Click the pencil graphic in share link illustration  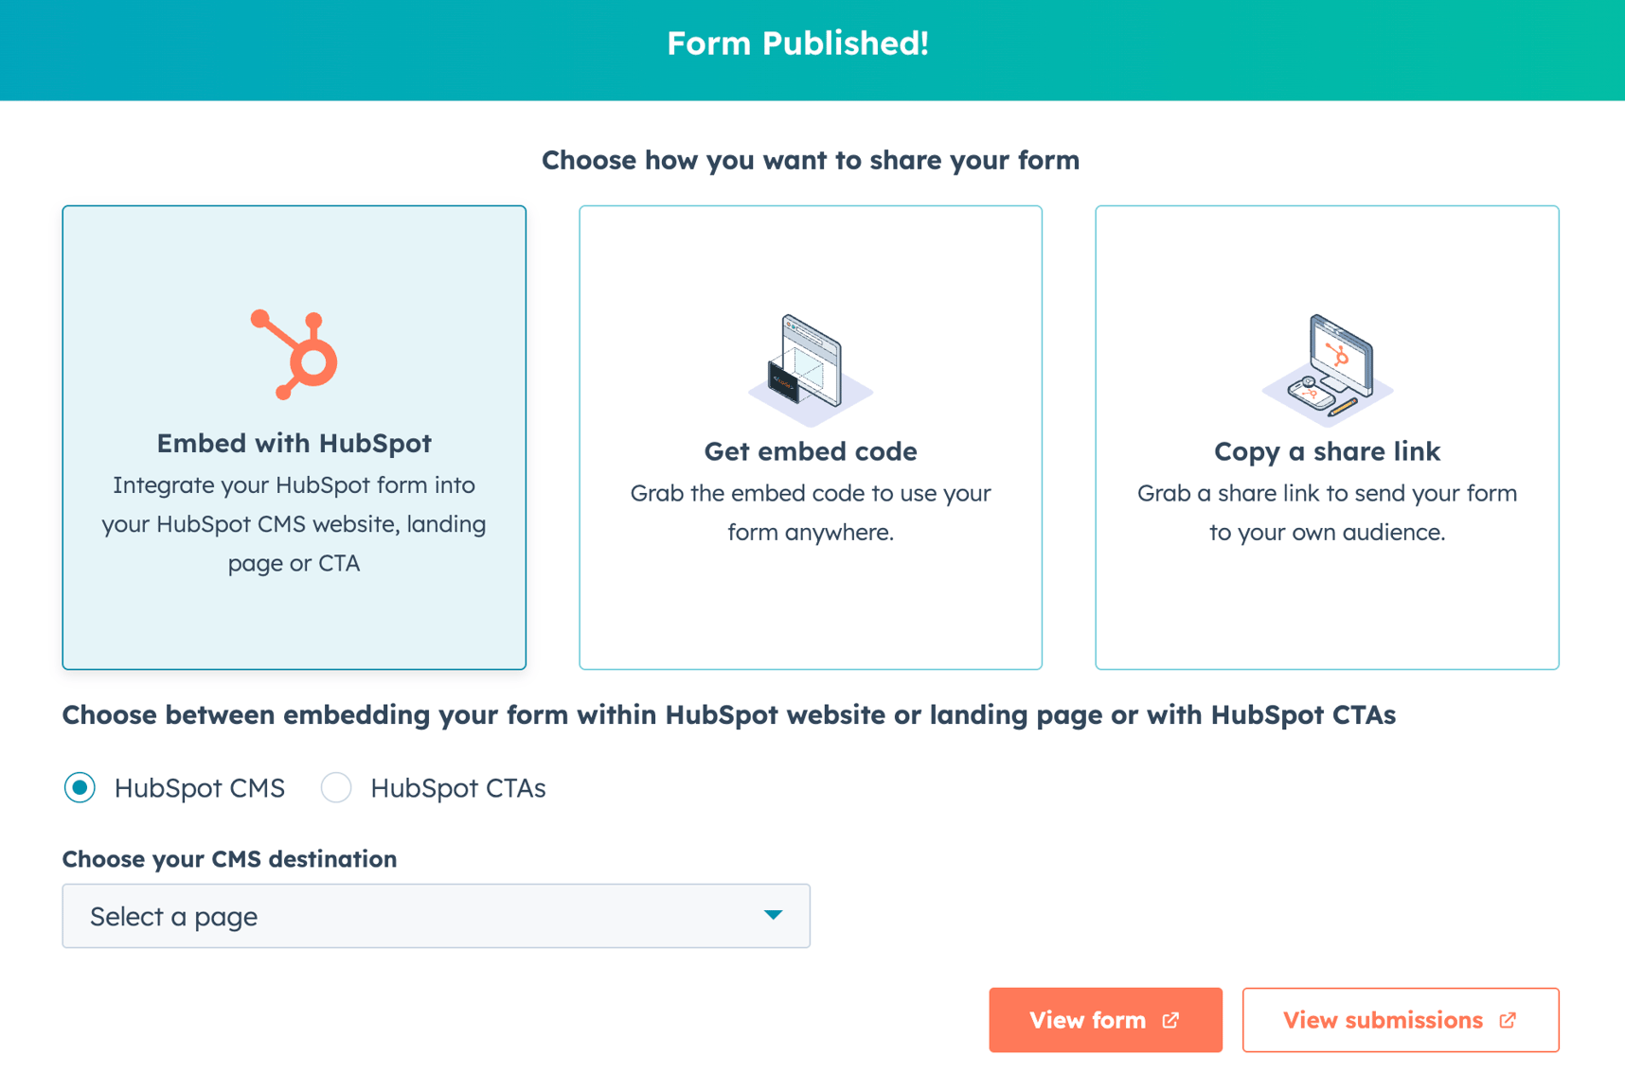point(1340,409)
